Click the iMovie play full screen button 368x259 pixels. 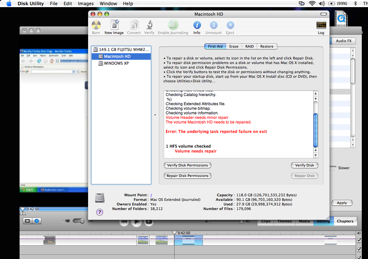point(149,221)
